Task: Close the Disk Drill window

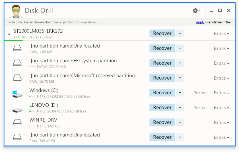Action: pyautogui.click(x=228, y=10)
